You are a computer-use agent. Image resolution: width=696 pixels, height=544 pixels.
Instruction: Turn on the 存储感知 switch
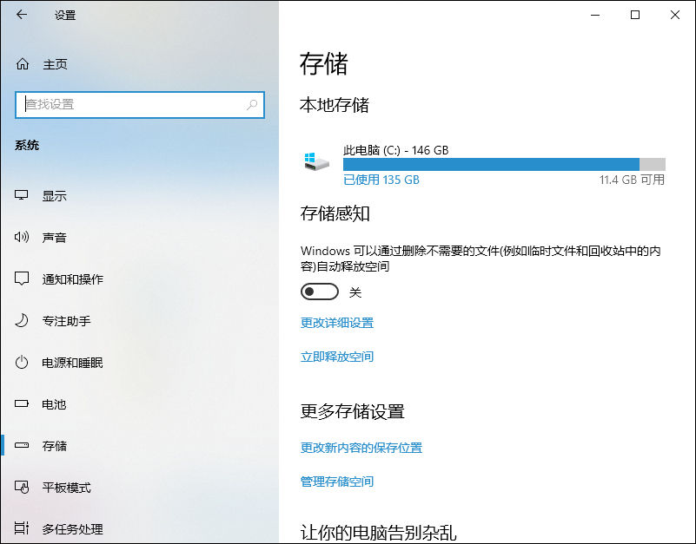[320, 292]
